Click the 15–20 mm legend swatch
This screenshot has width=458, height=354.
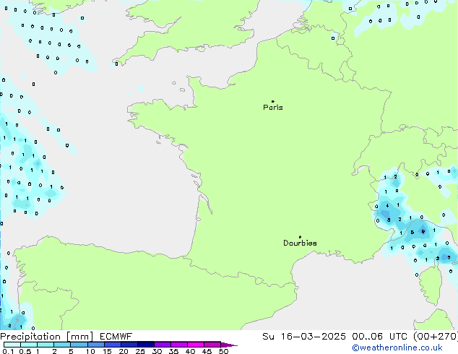click(112, 345)
